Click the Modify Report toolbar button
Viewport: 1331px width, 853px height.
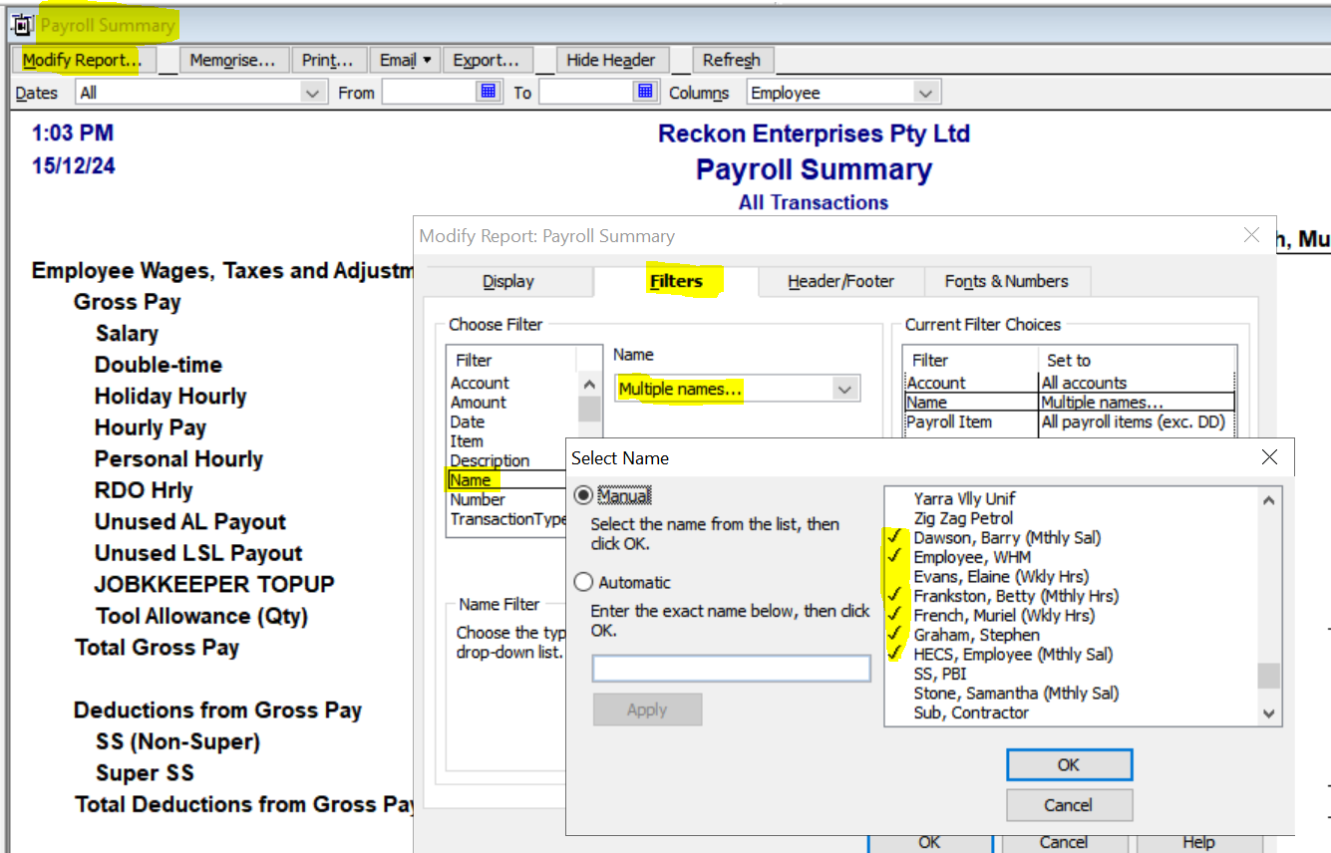click(x=82, y=60)
